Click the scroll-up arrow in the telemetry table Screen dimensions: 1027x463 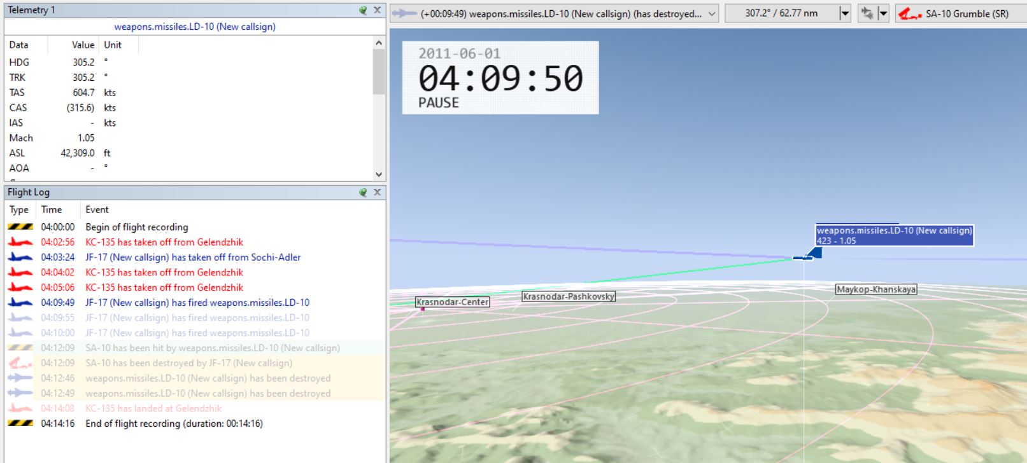click(x=379, y=43)
